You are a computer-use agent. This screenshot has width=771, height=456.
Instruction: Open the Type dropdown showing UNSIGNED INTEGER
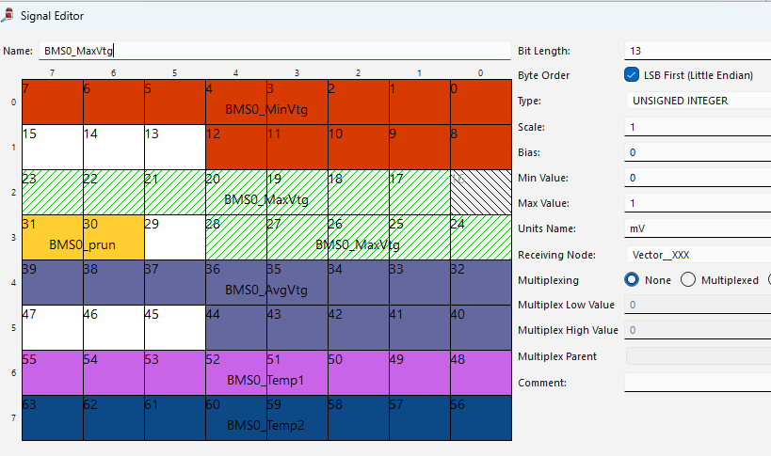tap(697, 101)
